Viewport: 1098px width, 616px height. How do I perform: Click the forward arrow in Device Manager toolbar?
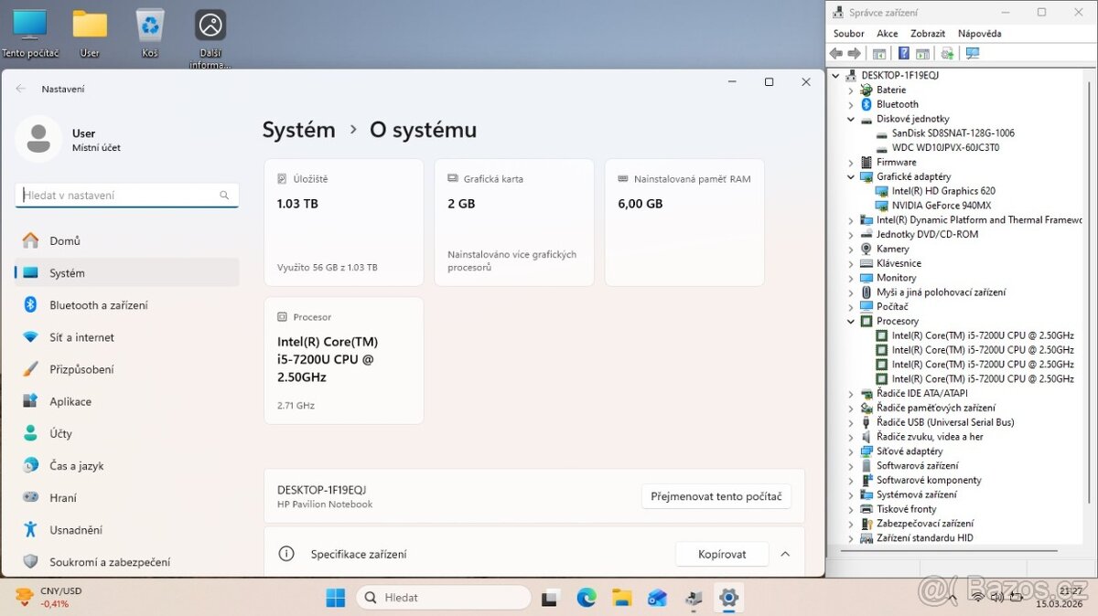click(855, 53)
